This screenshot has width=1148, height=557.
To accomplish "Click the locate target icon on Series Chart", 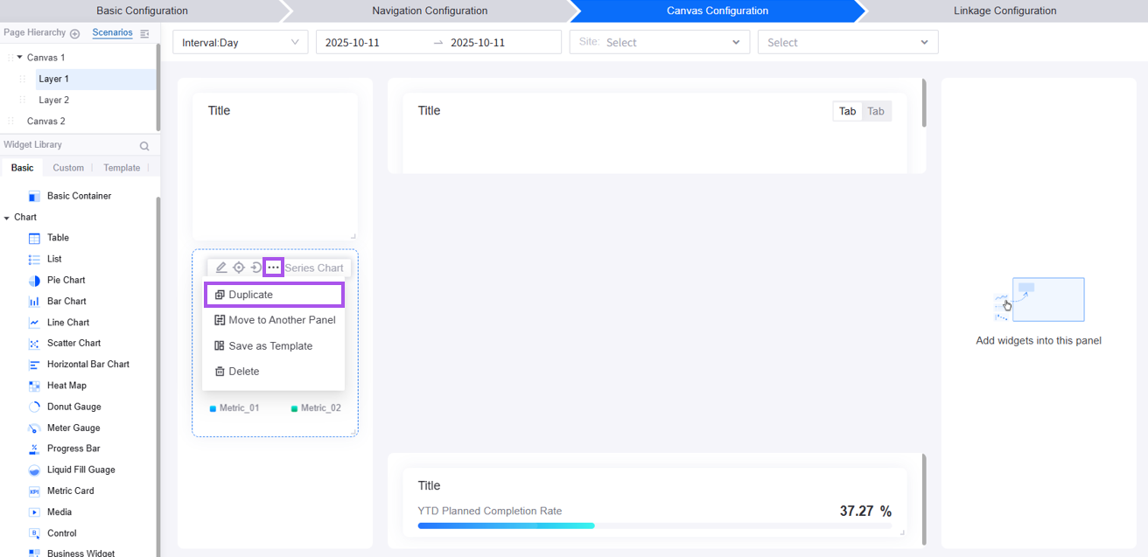I will 239,268.
